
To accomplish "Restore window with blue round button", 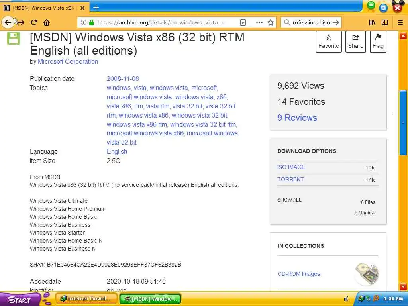I will click(x=383, y=8).
